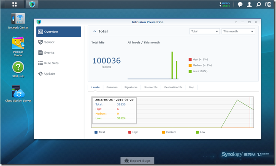Click the Intrusion Prevention window title shield icon
The image size is (276, 166).
tap(39, 22)
